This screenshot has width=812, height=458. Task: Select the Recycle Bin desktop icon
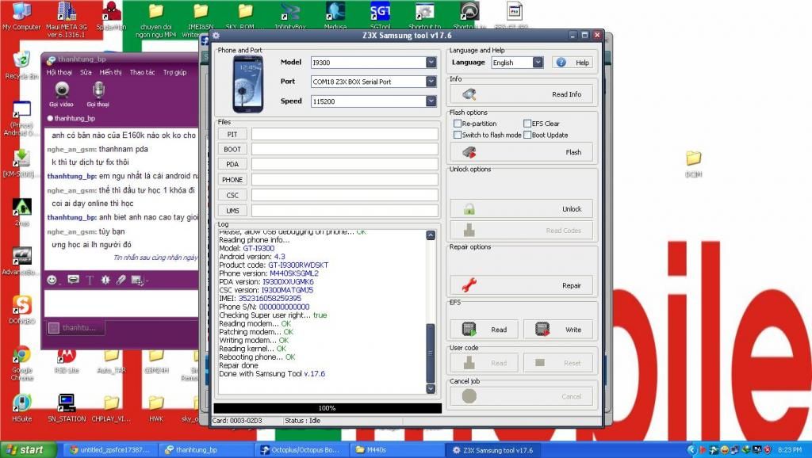[x=21, y=65]
